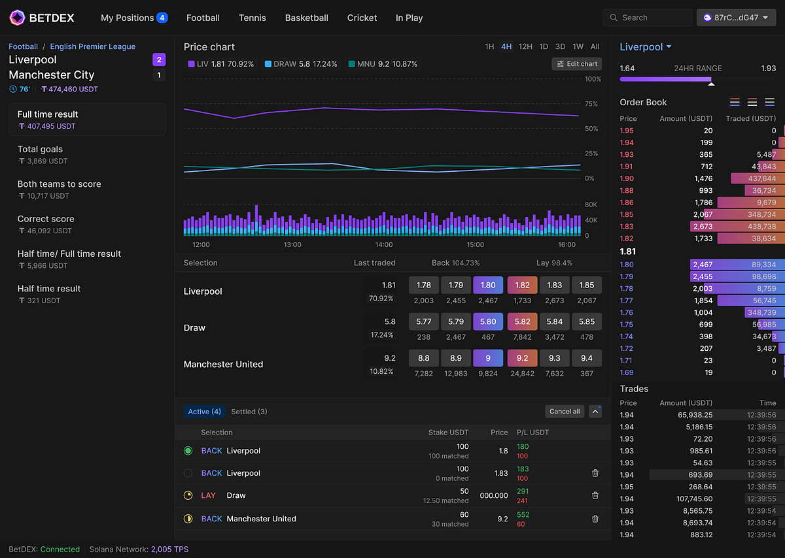Set chart range to 12H
The height and width of the screenshot is (558, 785).
[x=525, y=46]
